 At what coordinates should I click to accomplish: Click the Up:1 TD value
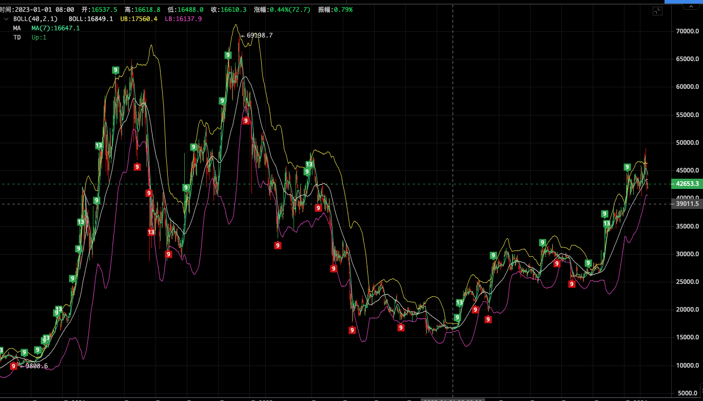click(39, 37)
